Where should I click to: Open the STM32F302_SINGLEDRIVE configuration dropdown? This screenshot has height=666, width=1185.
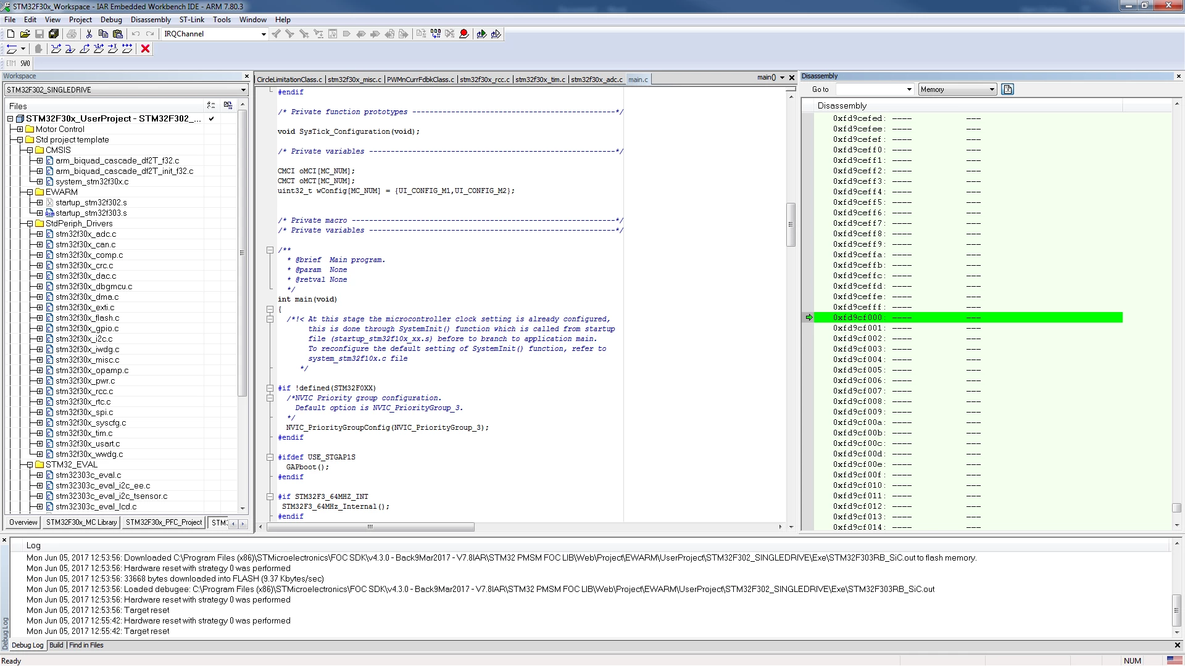(x=127, y=90)
